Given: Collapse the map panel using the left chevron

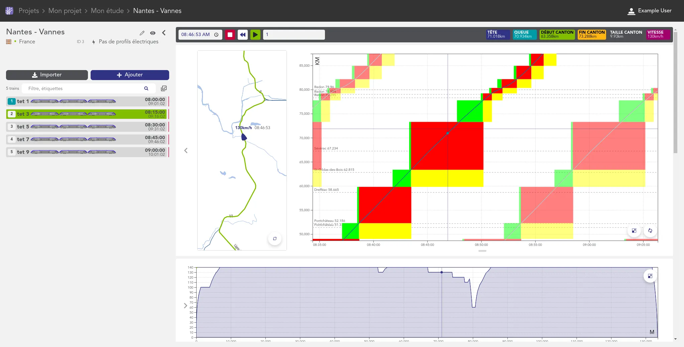Looking at the screenshot, I should [x=186, y=150].
